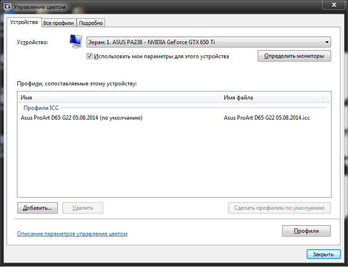Click the monitor icon beside Устройство
348x267 pixels.
(x=76, y=41)
